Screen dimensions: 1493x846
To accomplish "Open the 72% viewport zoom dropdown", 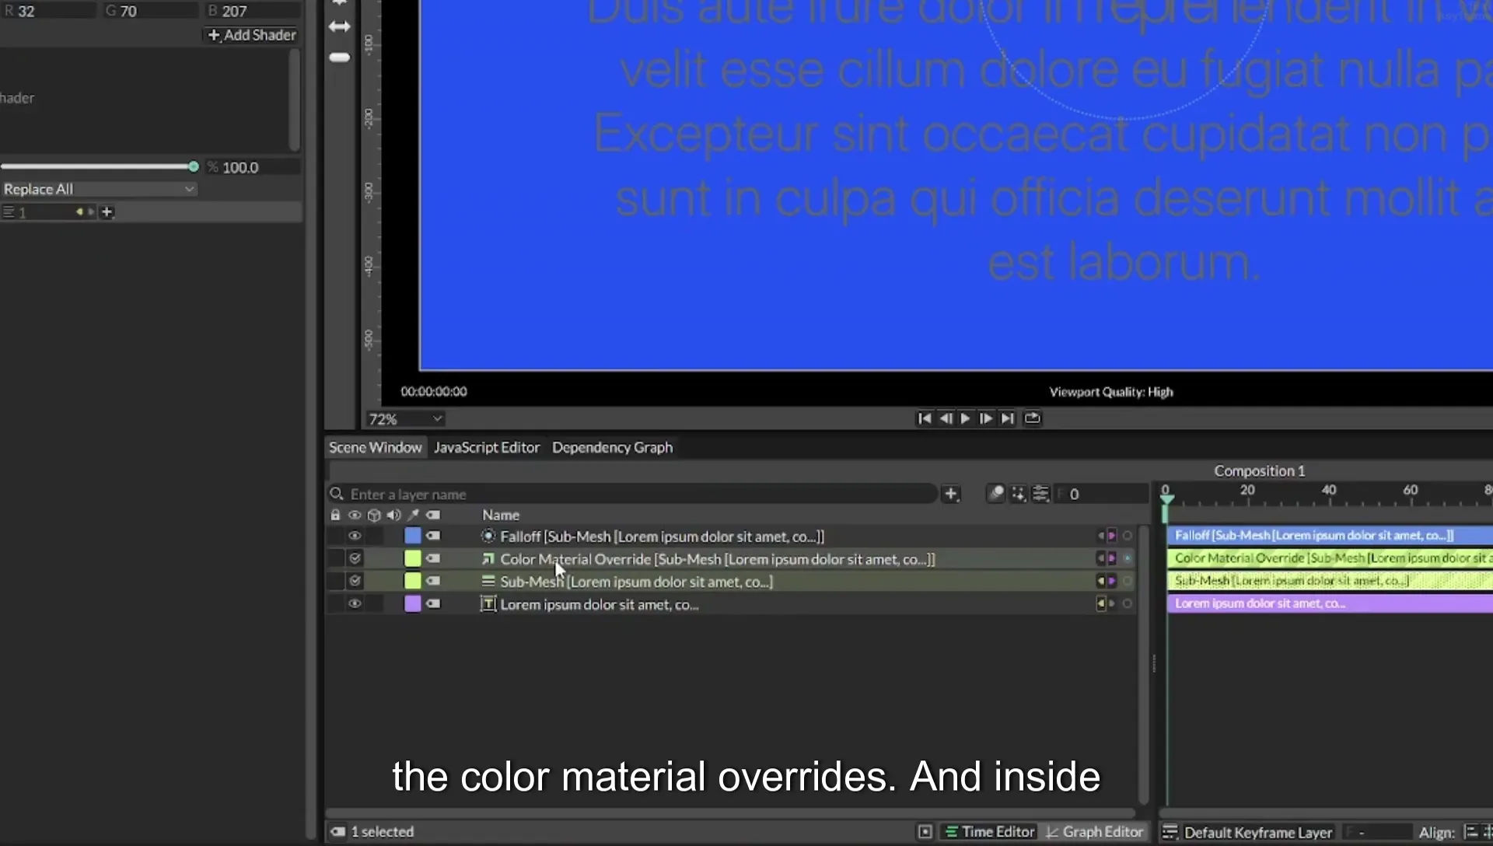I will point(405,419).
